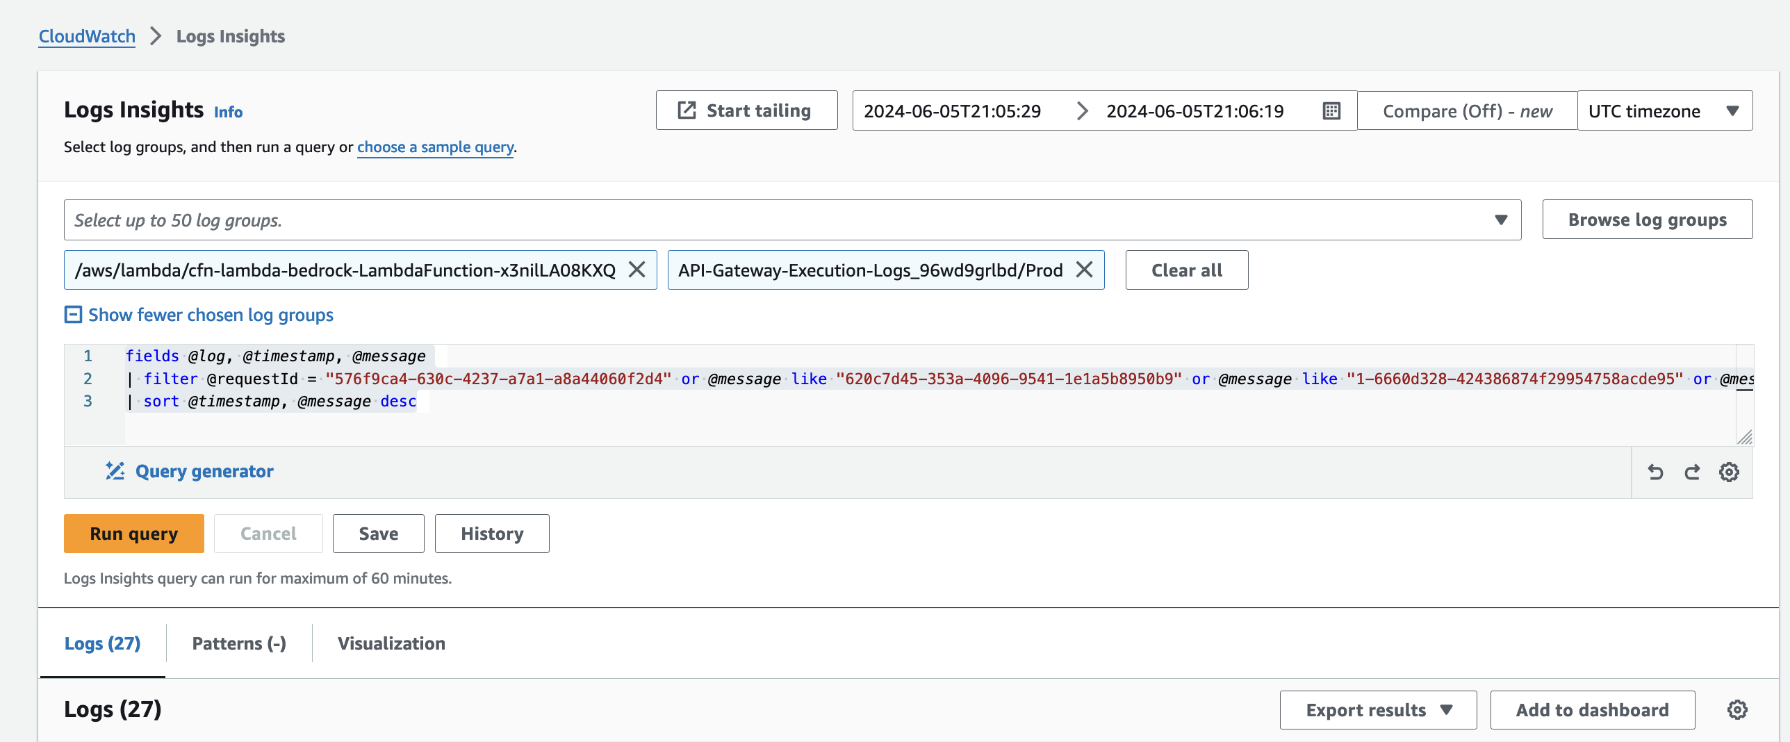Click the Cancel button
The width and height of the screenshot is (1790, 742).
tap(268, 534)
